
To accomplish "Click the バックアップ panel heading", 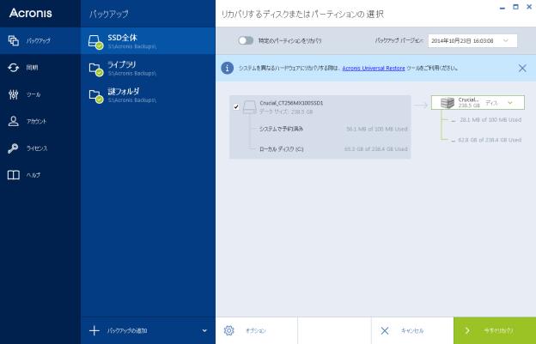I will coord(109,14).
